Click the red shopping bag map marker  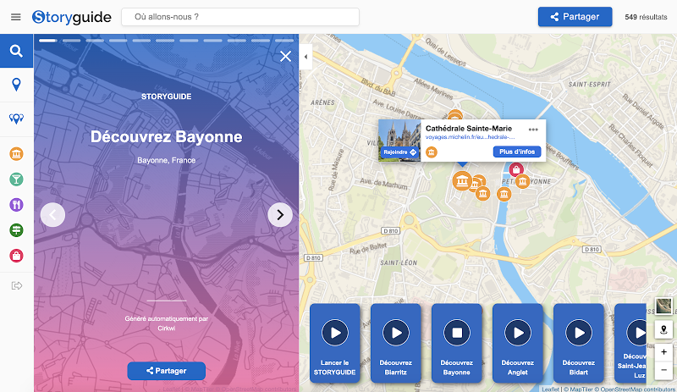(x=516, y=169)
